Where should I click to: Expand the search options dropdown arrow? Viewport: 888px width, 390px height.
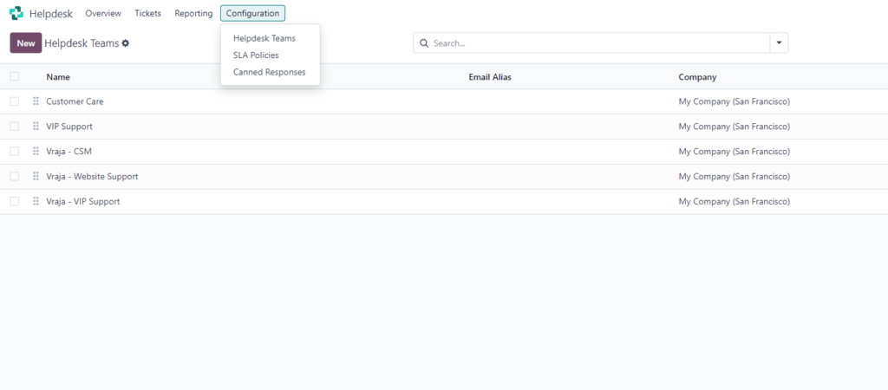[x=779, y=43]
